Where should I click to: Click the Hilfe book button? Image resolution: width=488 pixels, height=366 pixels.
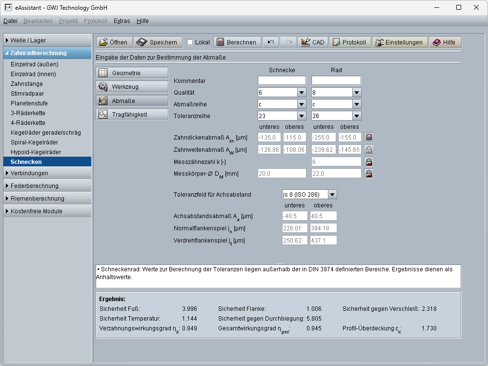[444, 42]
